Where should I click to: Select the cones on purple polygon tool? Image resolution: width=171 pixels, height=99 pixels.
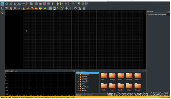pos(32,8)
